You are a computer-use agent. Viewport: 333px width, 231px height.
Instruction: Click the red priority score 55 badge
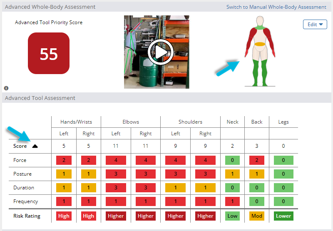click(x=49, y=53)
